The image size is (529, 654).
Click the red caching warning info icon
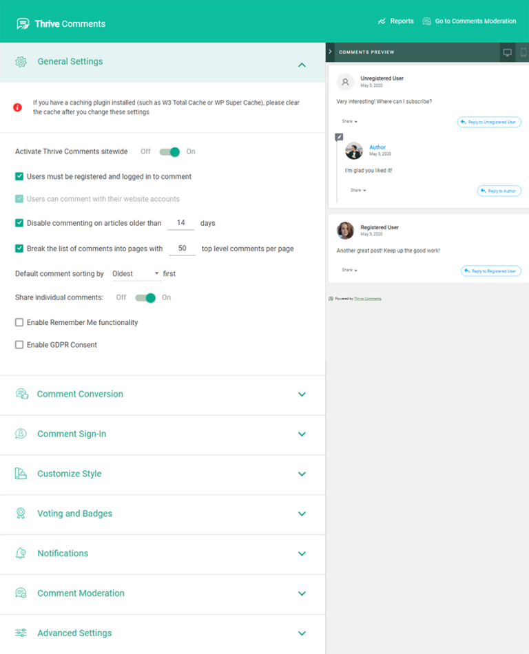click(17, 107)
